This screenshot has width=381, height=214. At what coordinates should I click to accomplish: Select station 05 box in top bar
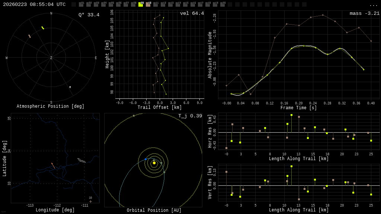pos(111,4)
